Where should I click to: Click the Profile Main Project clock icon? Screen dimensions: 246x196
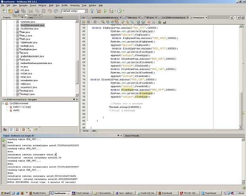point(120,11)
